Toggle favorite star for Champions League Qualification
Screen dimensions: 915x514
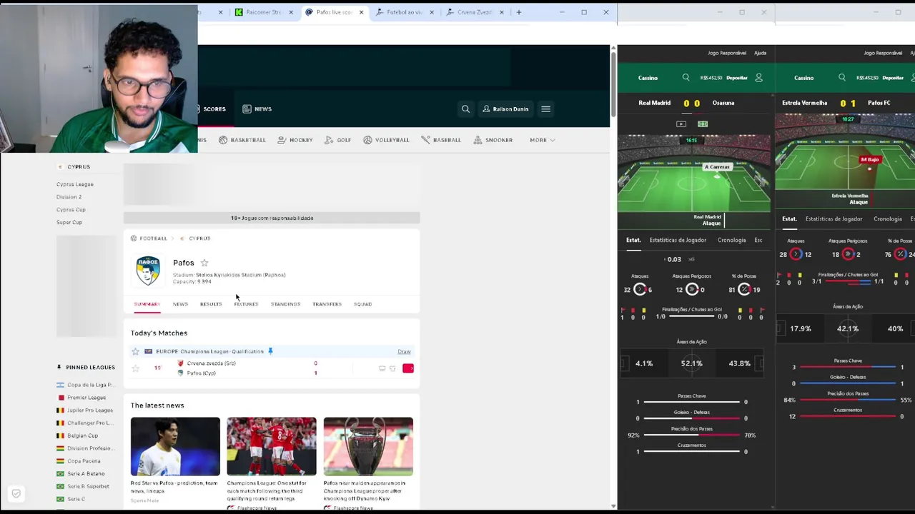point(135,351)
